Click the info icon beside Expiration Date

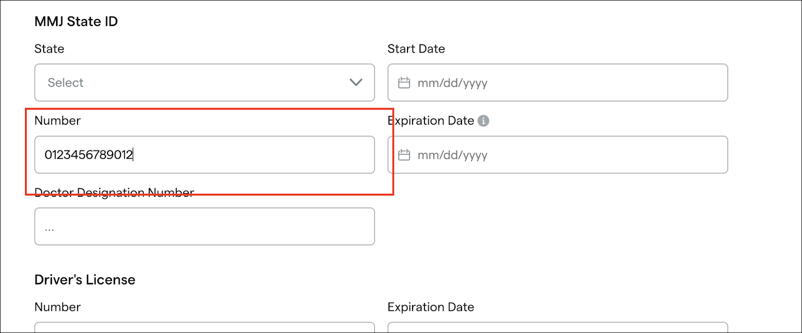click(483, 121)
